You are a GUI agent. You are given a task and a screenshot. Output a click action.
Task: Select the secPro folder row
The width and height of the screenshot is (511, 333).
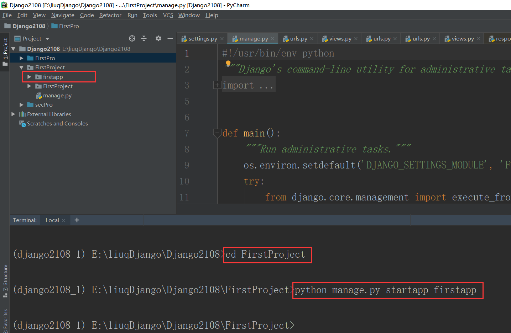pos(93,105)
